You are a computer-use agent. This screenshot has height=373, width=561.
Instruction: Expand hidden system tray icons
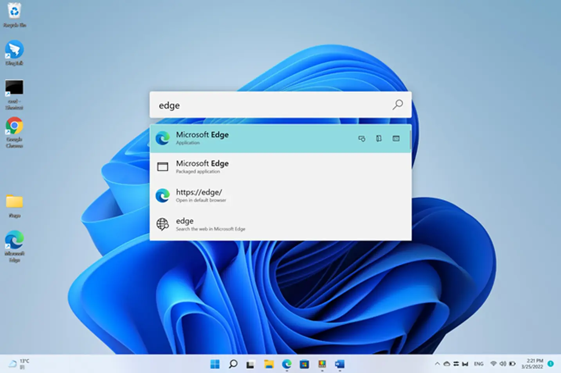(x=437, y=364)
